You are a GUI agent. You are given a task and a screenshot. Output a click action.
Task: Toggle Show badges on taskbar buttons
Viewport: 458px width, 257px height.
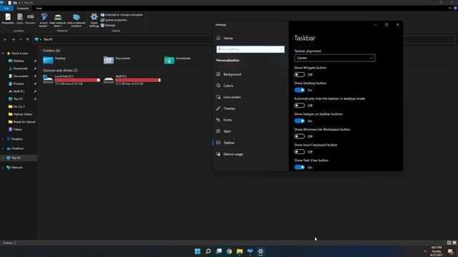[299, 121]
